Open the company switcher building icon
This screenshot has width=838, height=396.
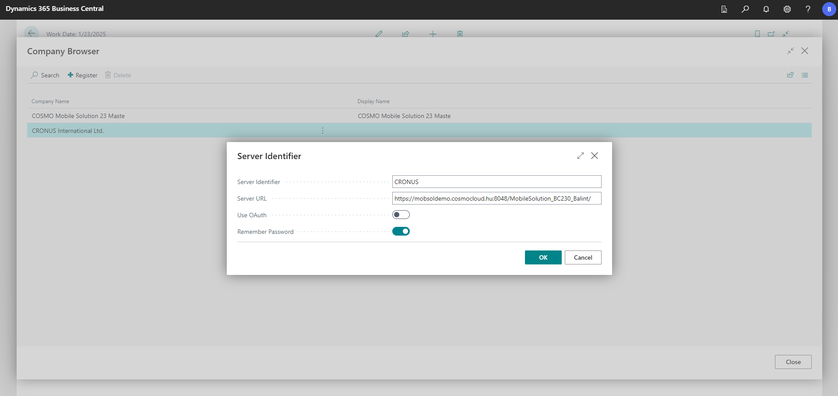point(724,9)
